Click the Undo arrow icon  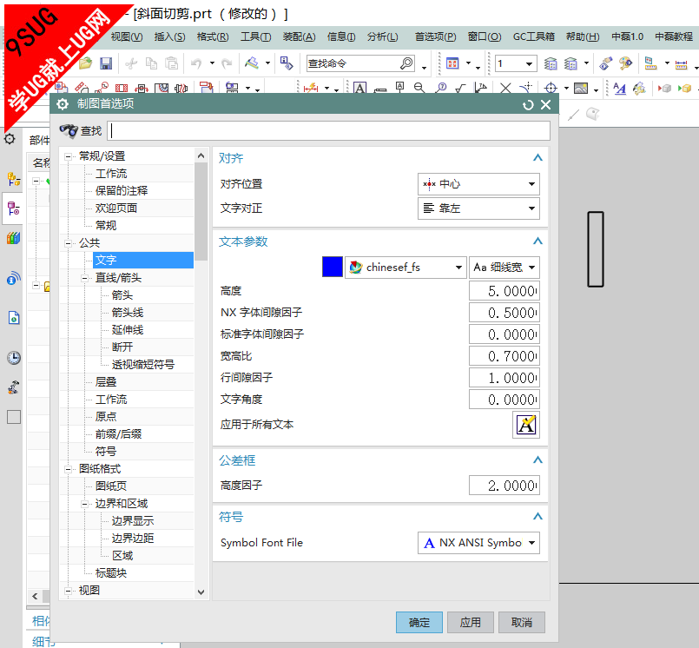196,63
